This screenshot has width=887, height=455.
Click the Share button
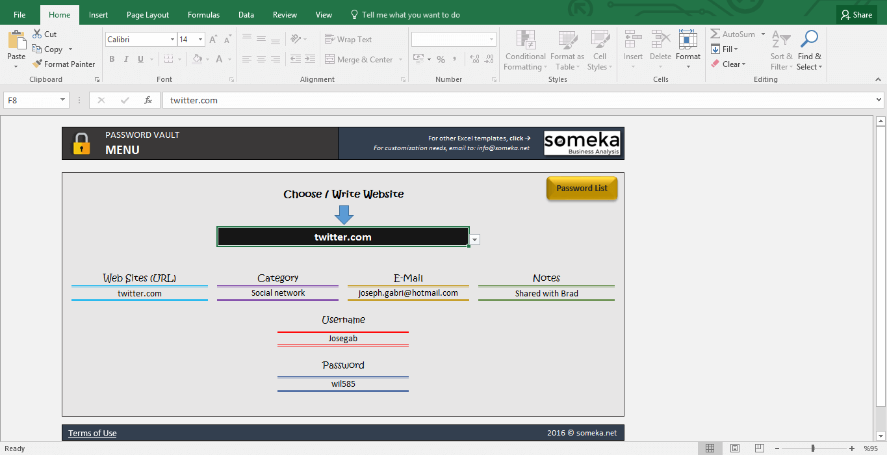tap(856, 15)
